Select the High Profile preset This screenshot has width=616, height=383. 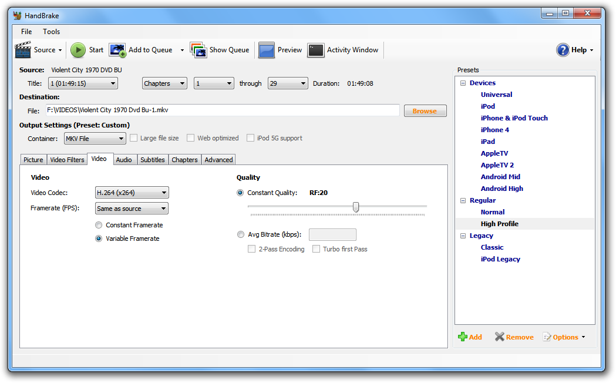tap(500, 224)
